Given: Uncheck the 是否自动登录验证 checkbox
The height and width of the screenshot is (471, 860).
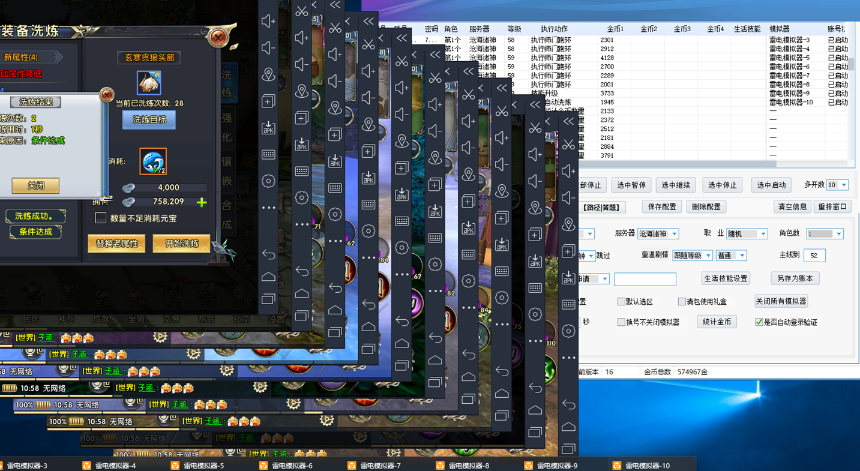Looking at the screenshot, I should pos(759,322).
